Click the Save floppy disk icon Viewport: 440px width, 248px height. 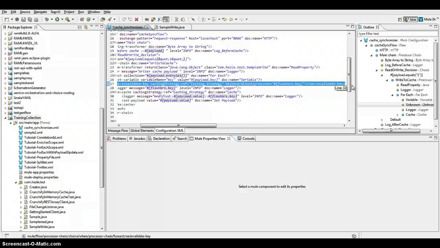23,19
